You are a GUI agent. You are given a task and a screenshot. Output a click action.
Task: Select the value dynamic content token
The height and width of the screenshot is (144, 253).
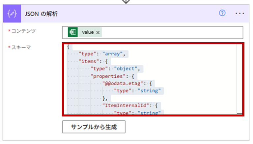point(85,32)
